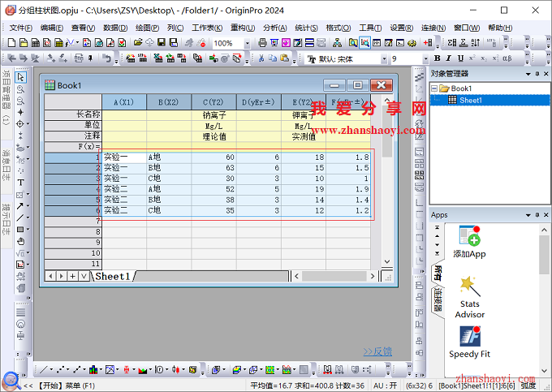Open the font name dropdown showing 宋体
The width and height of the screenshot is (552, 392).
coord(384,59)
